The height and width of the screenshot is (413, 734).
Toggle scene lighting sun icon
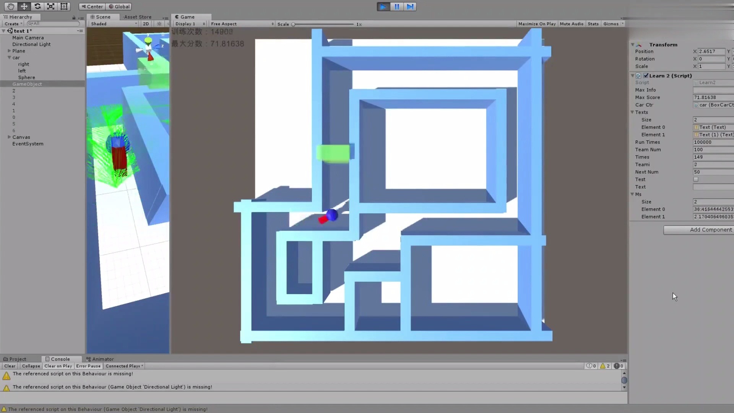159,24
